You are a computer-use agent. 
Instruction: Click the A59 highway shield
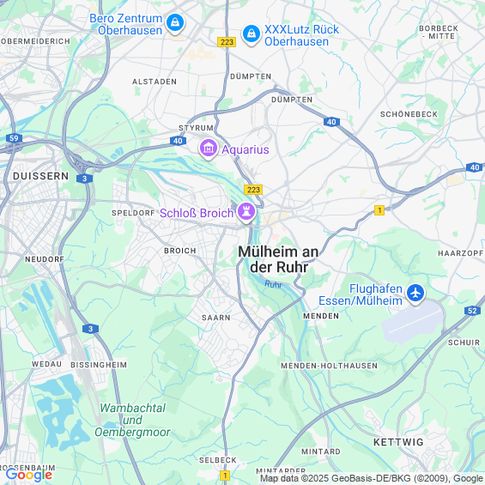point(15,138)
